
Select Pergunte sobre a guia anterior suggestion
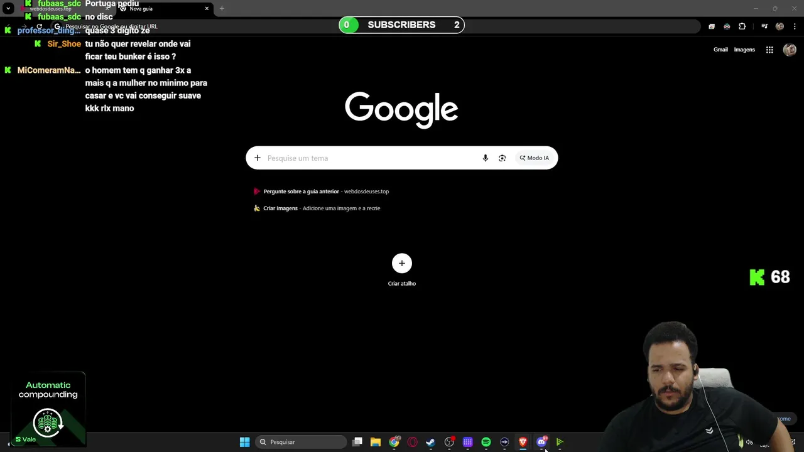321,191
